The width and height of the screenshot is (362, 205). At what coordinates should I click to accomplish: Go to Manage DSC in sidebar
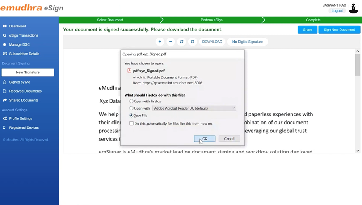(x=19, y=44)
